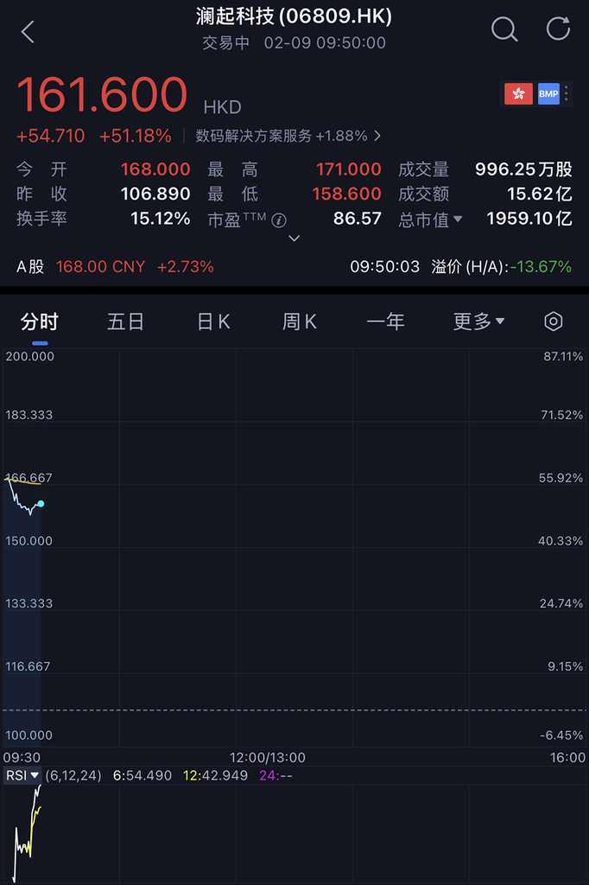Open chart settings with the gear icon
The image size is (589, 885).
(553, 321)
